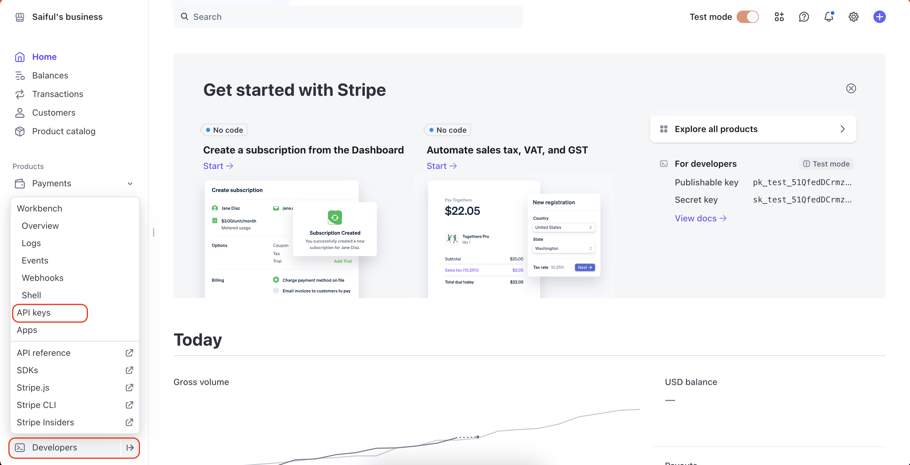The image size is (910, 465).
Task: Click the Test mode badge near For developers
Action: 826,164
